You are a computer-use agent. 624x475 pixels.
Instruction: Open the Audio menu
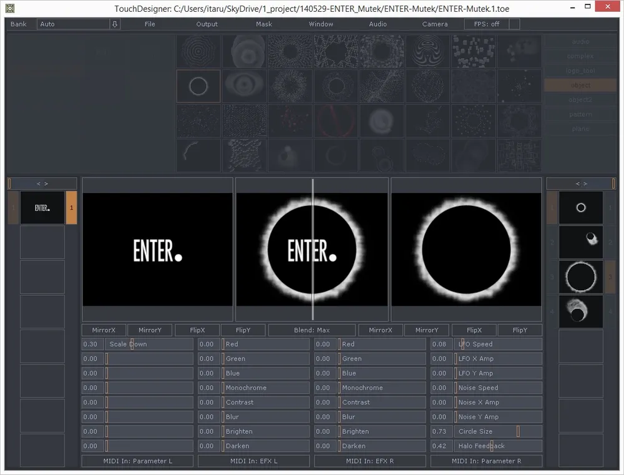pyautogui.click(x=378, y=24)
